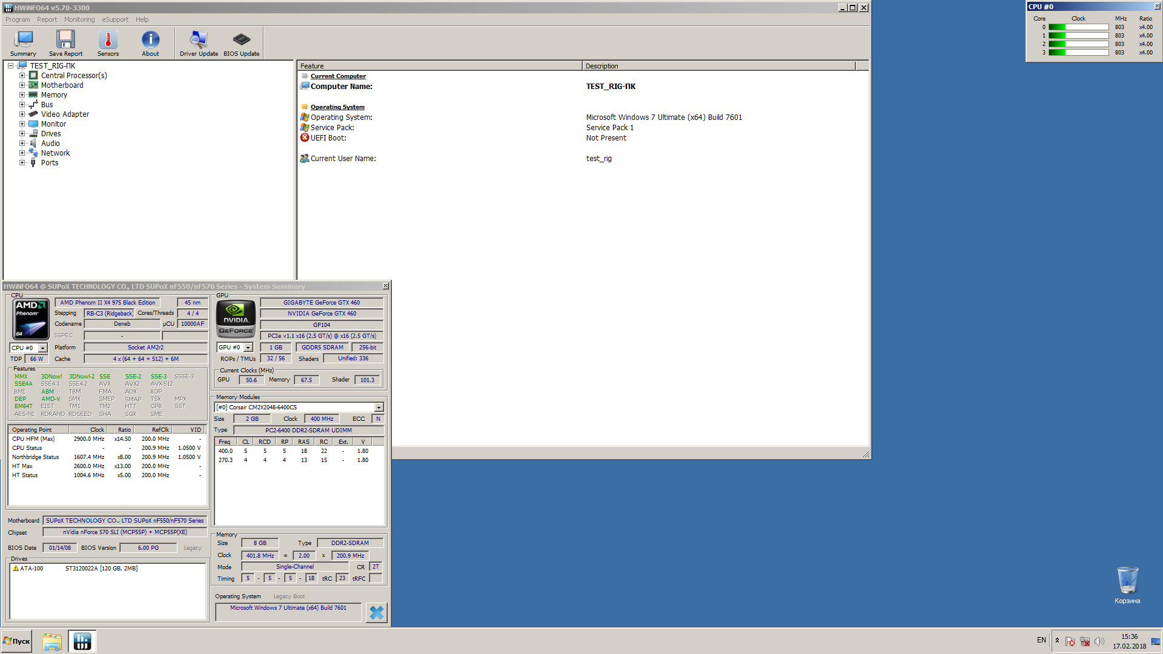Screen dimensions: 1163x654
Task: Open the Report menu
Action: 47,19
